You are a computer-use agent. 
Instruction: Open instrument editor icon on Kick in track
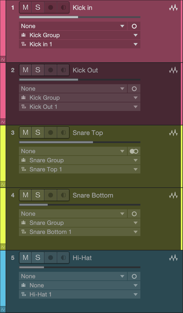click(173, 8)
